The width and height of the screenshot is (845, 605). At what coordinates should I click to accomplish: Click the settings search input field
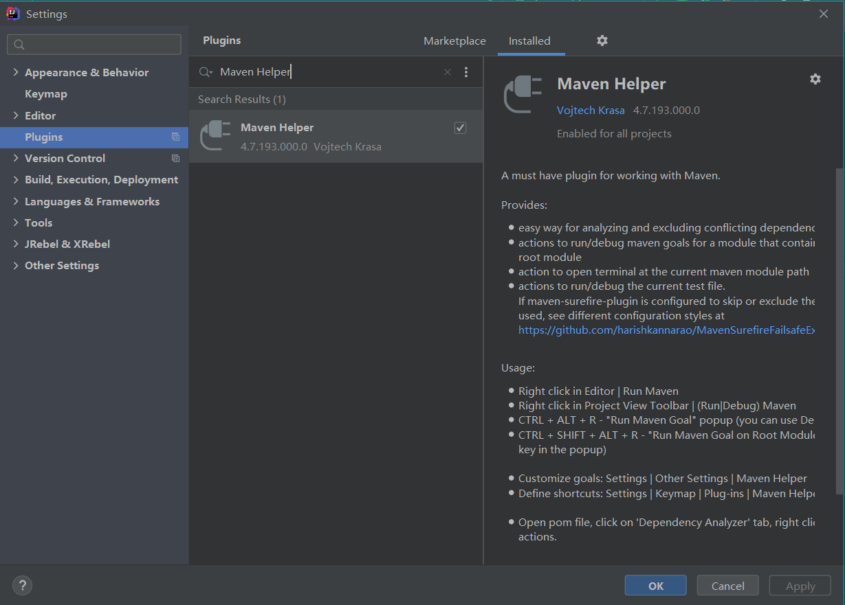click(x=94, y=45)
